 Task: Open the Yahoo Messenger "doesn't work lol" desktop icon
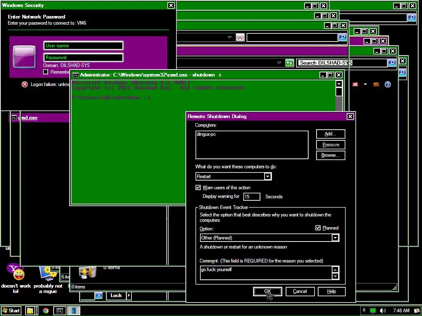pos(15,278)
